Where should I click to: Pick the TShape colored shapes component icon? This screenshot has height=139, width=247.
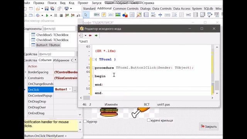pyautogui.click(x=125, y=15)
